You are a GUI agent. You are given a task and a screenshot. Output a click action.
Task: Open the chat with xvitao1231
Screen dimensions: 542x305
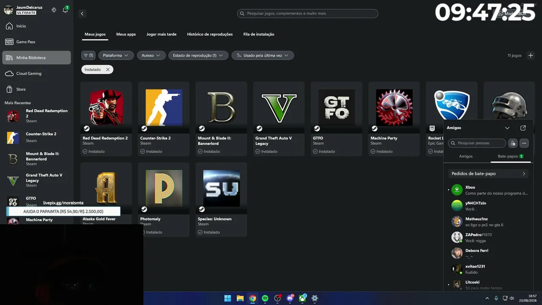489,269
